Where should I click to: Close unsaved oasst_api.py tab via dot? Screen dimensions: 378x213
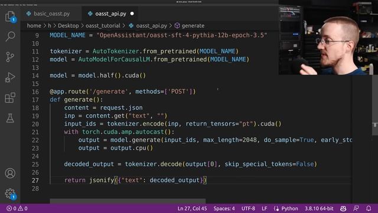point(132,14)
